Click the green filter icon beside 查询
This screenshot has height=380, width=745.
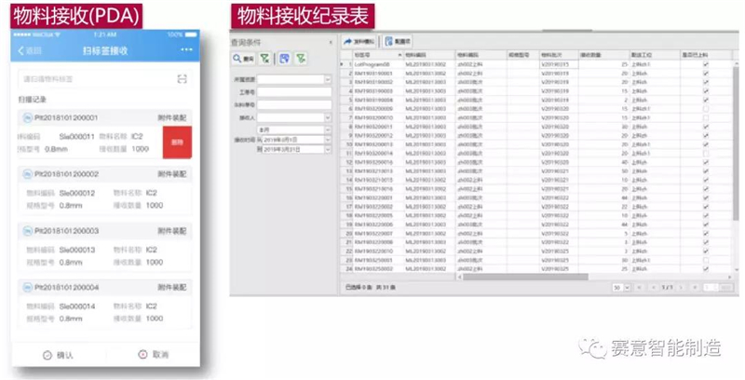pyautogui.click(x=266, y=59)
